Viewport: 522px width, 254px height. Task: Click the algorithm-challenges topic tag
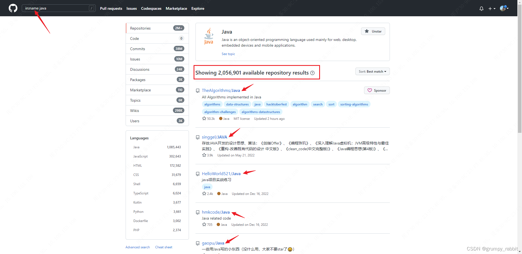coord(220,112)
